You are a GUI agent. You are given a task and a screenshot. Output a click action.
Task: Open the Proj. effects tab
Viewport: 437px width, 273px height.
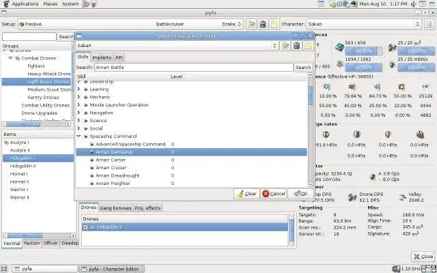(x=147, y=207)
